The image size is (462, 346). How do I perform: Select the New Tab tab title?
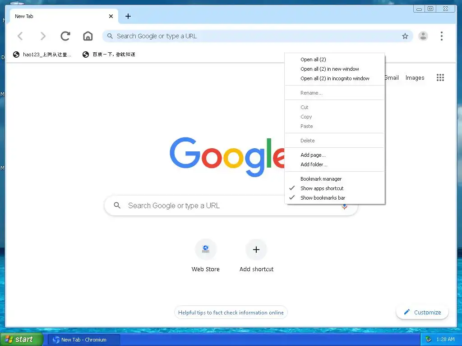pos(24,16)
